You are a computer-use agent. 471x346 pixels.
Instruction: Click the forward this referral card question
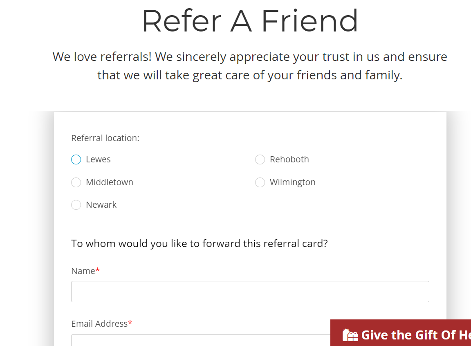[200, 244]
